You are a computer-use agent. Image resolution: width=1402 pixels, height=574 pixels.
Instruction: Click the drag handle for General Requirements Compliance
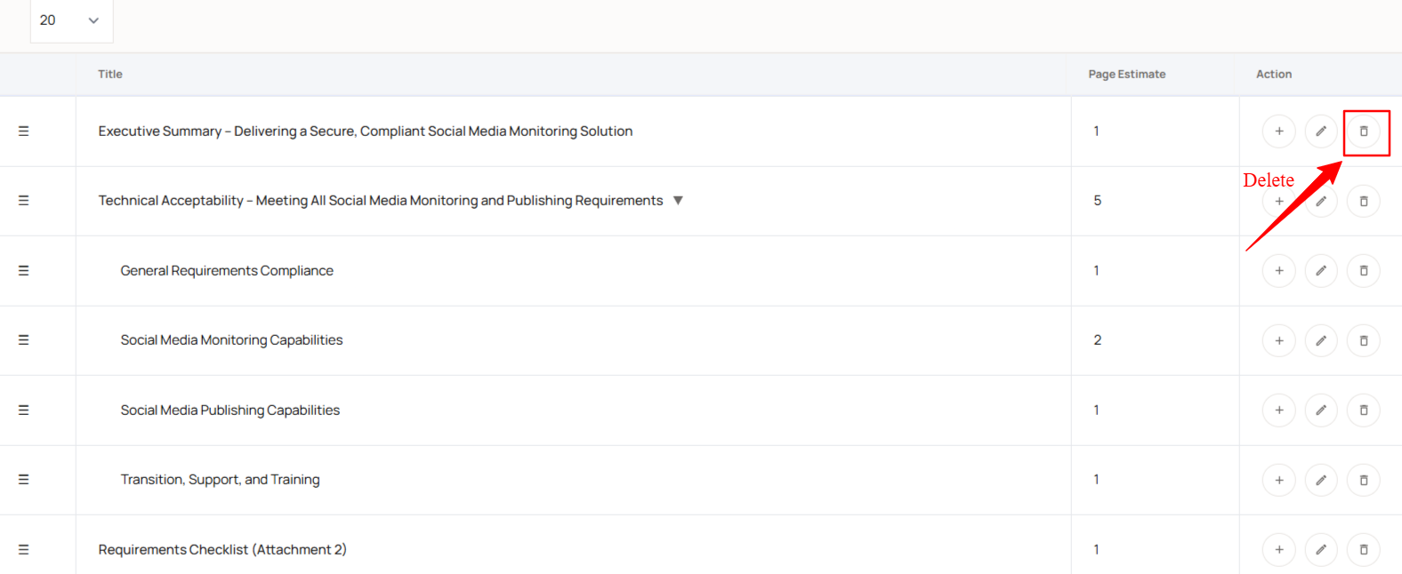(24, 271)
